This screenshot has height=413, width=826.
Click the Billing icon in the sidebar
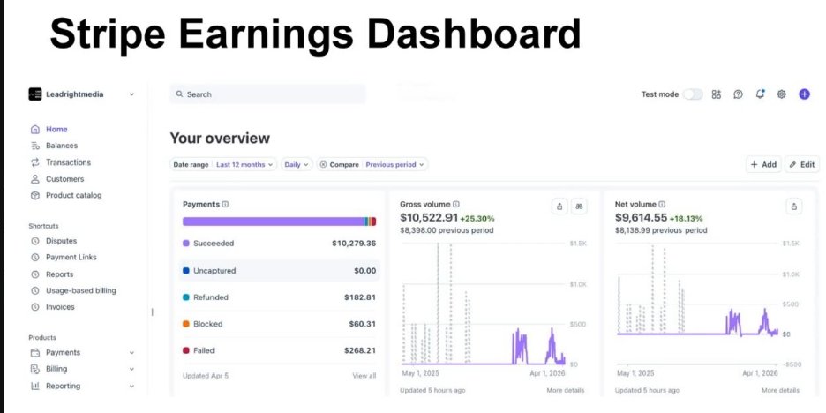[x=35, y=369]
